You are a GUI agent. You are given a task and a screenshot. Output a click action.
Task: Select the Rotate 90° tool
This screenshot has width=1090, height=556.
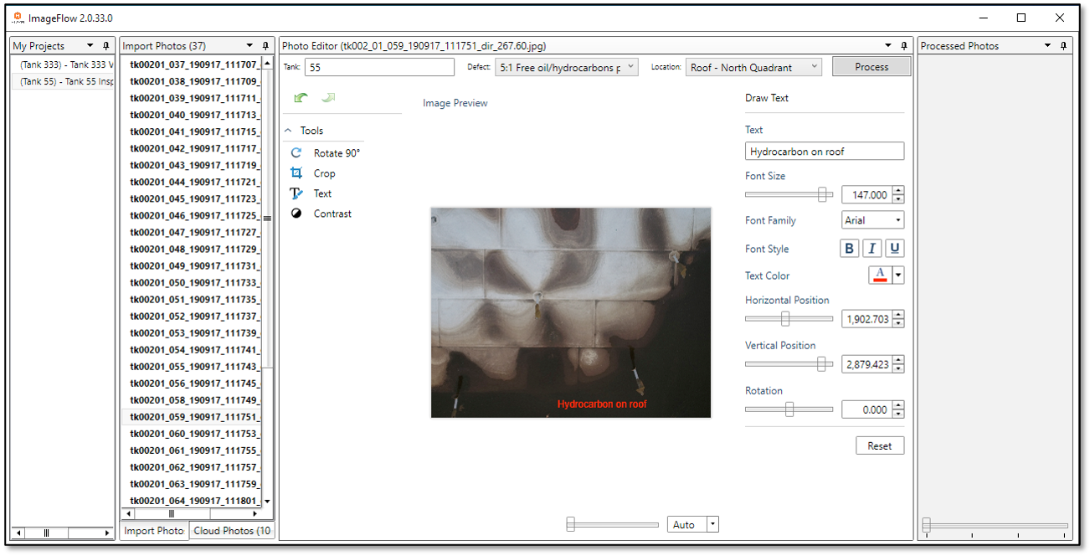tap(336, 153)
